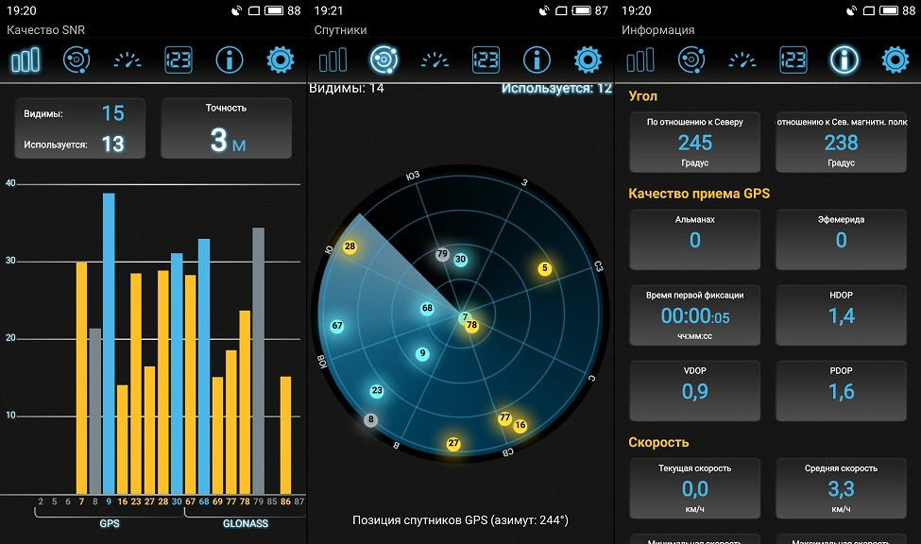The width and height of the screenshot is (921, 544).
Task: Tap the PDOP 1,6 card
Action: click(x=841, y=391)
